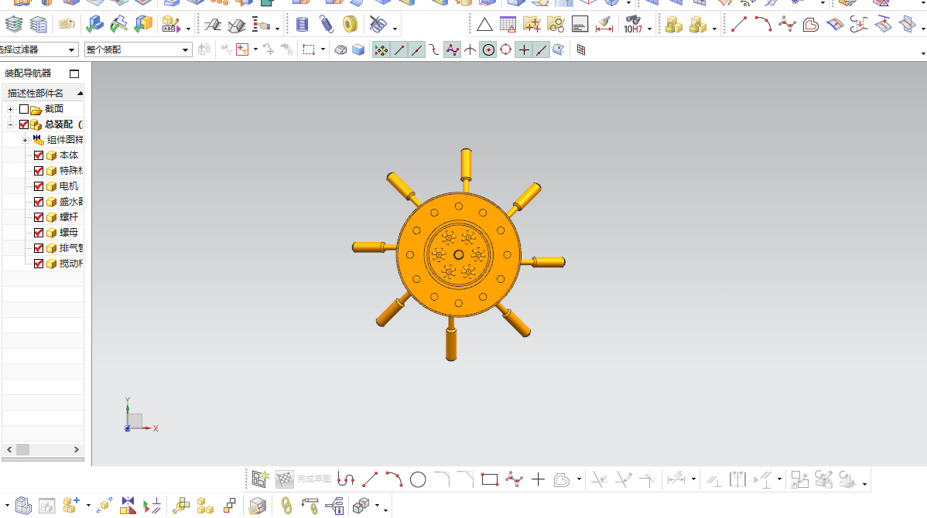
Task: Expand the 截面 tree node
Action: (x=10, y=109)
